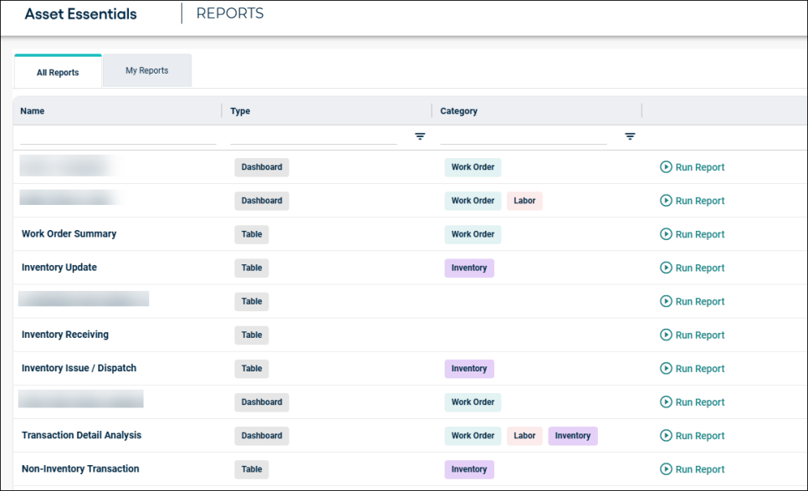Screen dimensions: 808x491
Task: Click the Table type badge for Inventory Receiving
Action: (x=252, y=335)
